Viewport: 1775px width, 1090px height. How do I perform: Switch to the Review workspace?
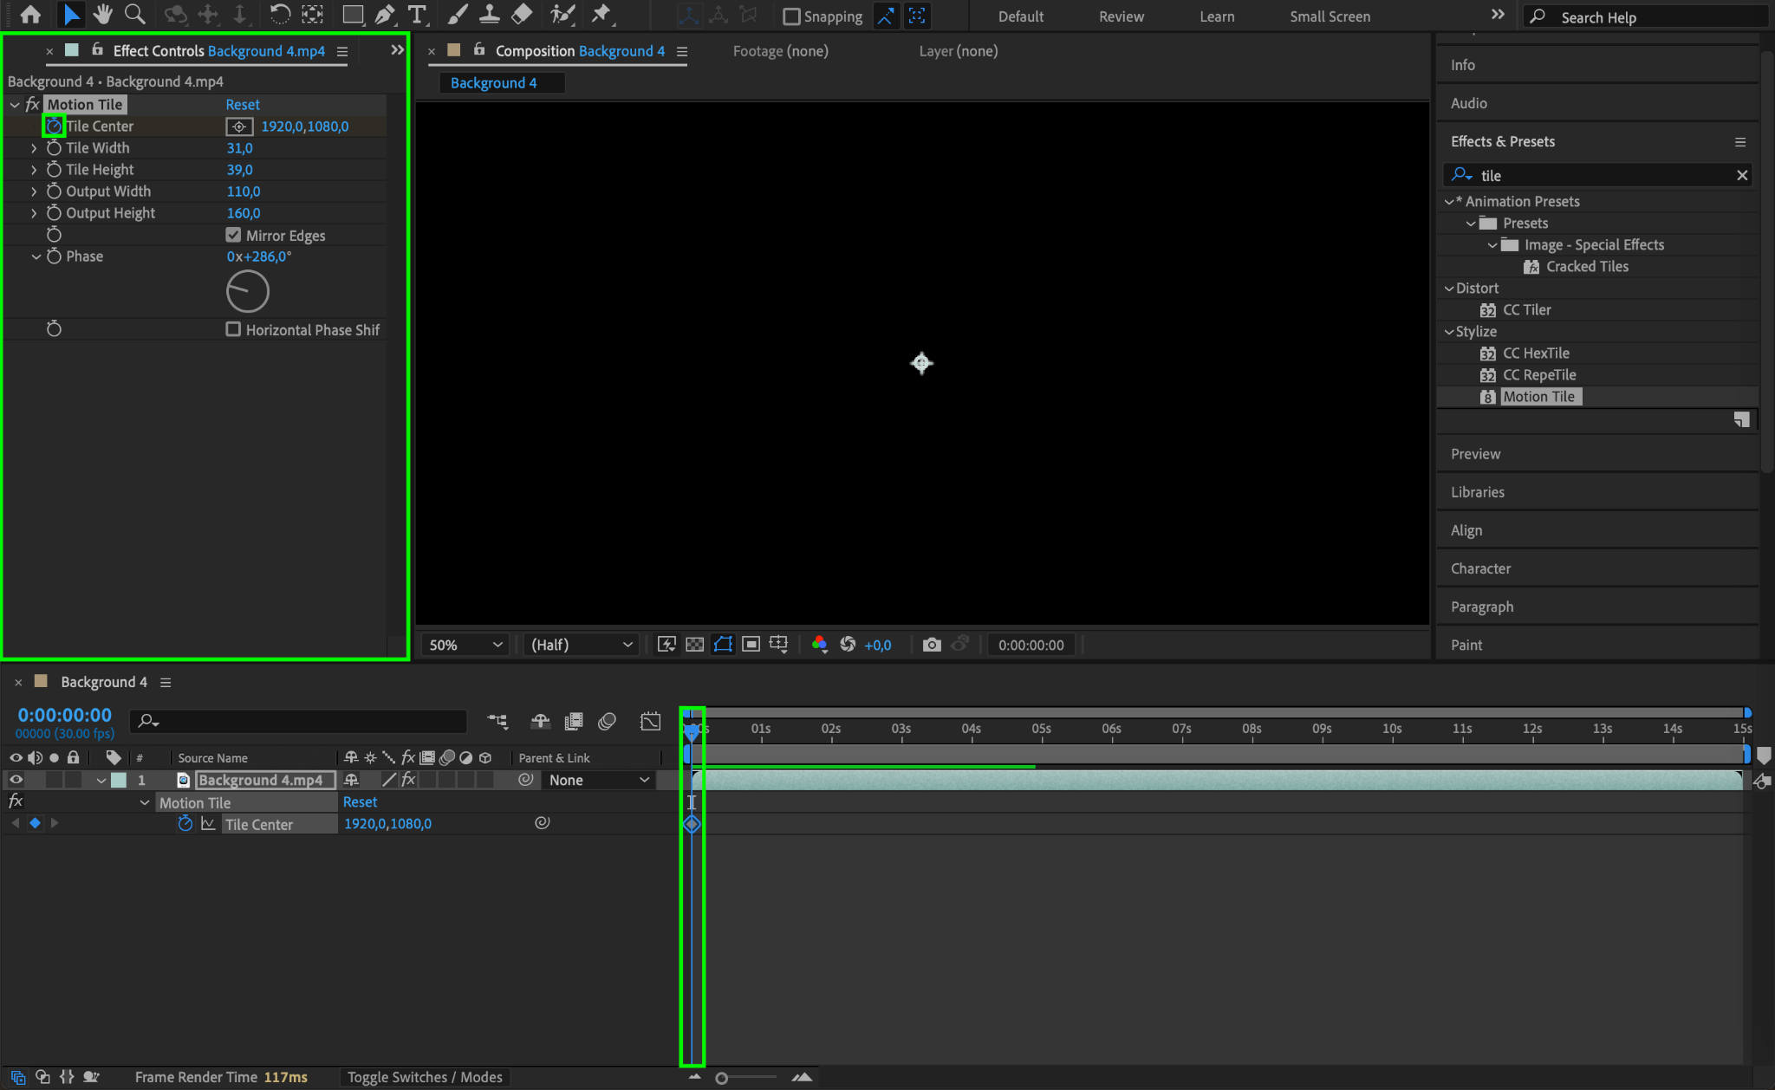(1121, 16)
